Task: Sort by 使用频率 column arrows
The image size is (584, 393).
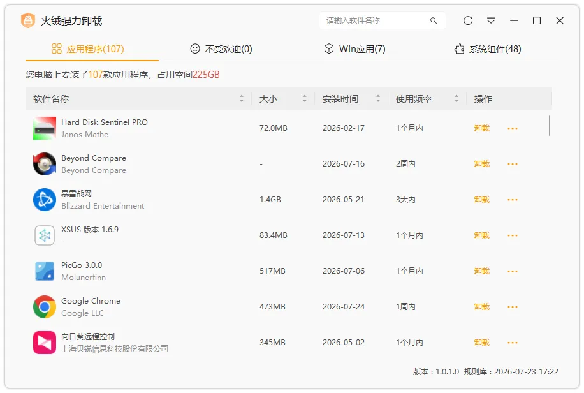Action: click(x=456, y=98)
